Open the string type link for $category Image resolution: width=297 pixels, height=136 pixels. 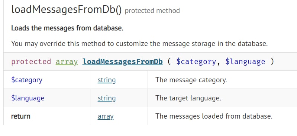click(107, 80)
